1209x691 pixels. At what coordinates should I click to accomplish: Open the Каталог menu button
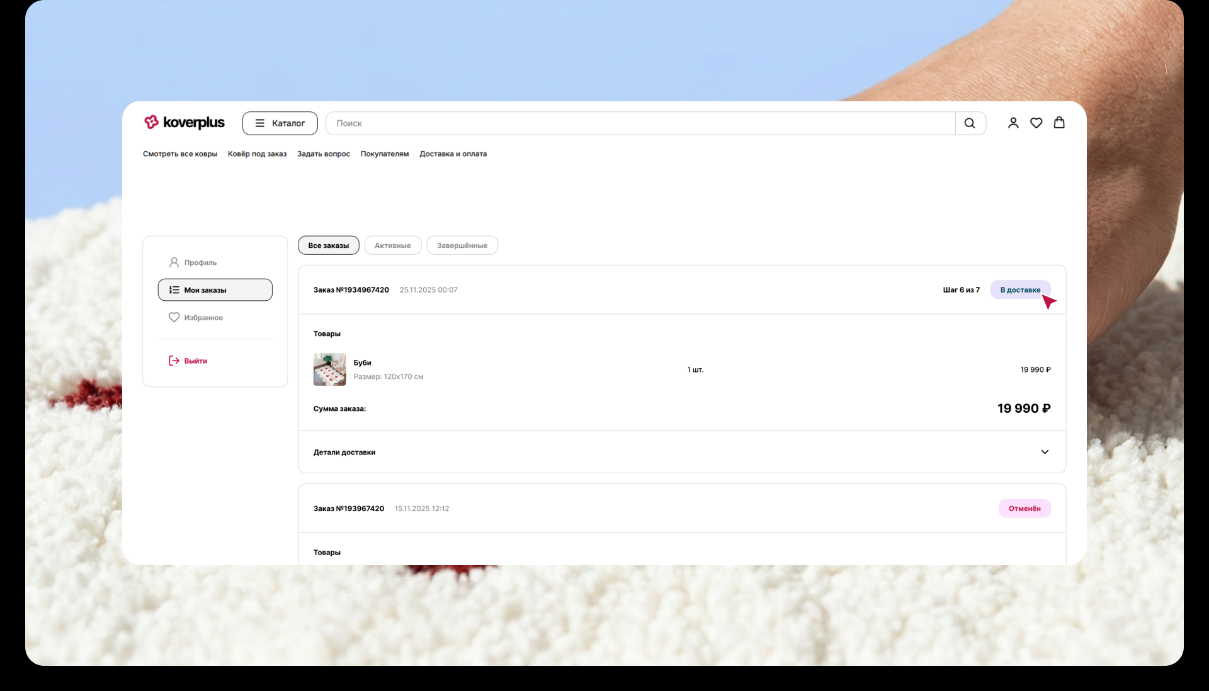tap(280, 123)
